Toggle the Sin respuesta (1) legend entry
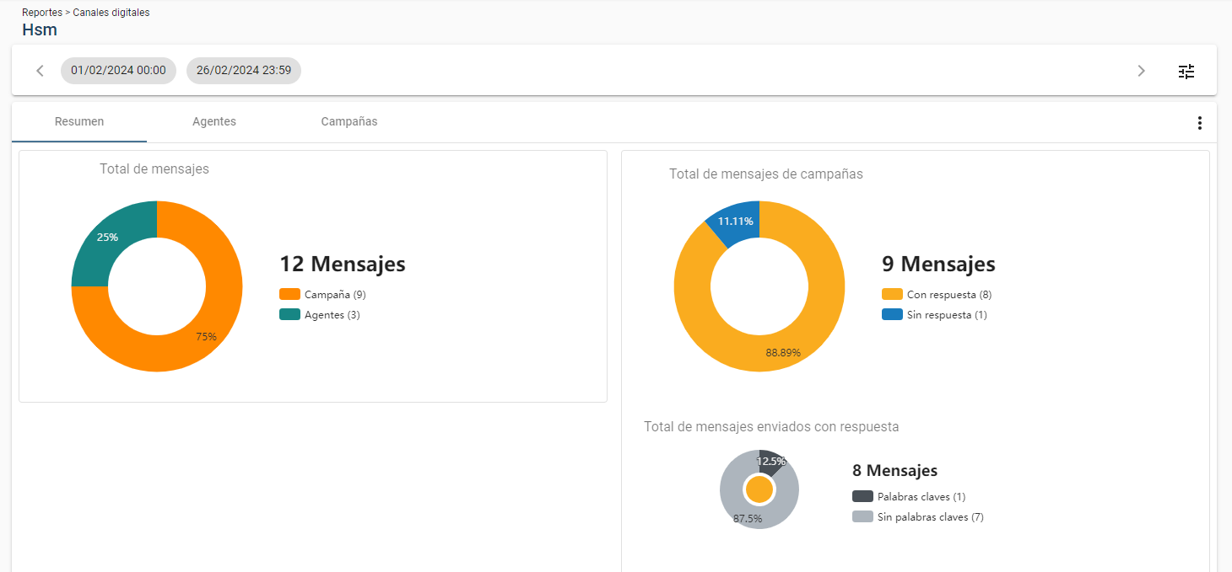Image resolution: width=1232 pixels, height=572 pixels. click(x=934, y=315)
